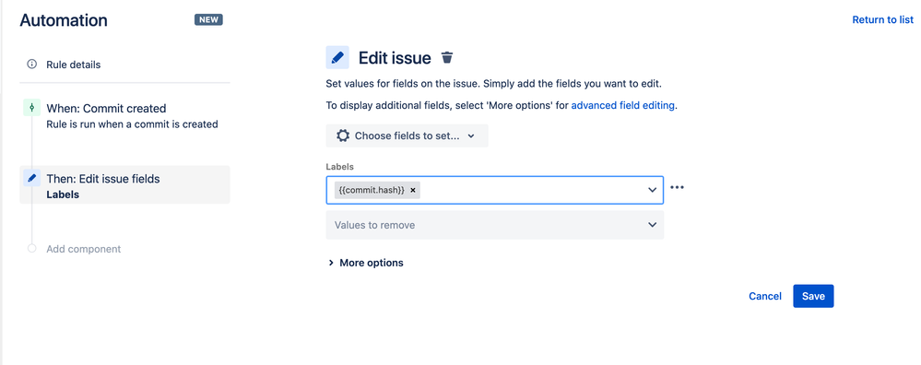Viewport: 921px width, 365px height.
Task: Select Then: Edit issue fields step
Action: [124, 185]
